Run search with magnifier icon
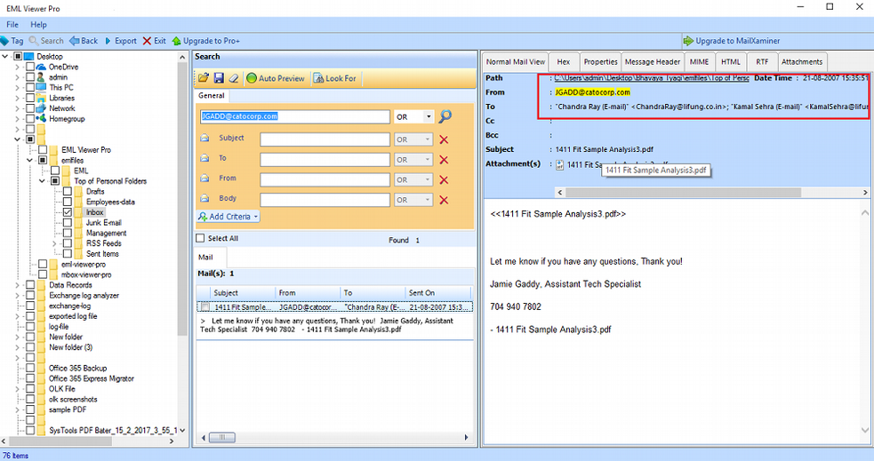The width and height of the screenshot is (874, 461). (445, 116)
